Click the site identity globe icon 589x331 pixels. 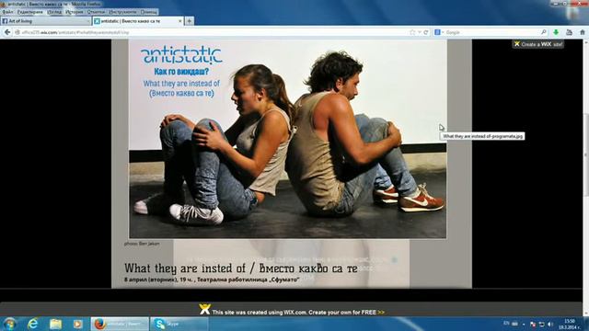[x=17, y=33]
